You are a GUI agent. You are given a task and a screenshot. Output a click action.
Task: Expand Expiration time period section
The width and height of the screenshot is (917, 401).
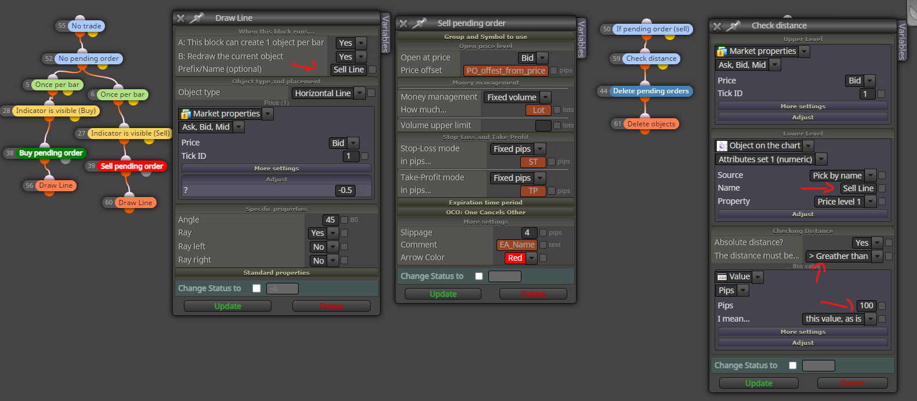[x=485, y=203]
